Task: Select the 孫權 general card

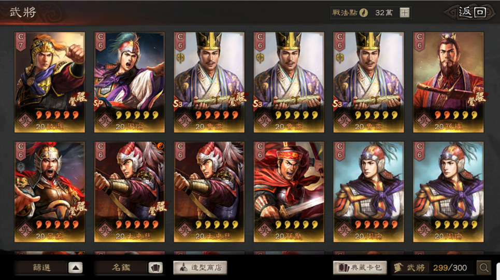Action: tap(448, 82)
